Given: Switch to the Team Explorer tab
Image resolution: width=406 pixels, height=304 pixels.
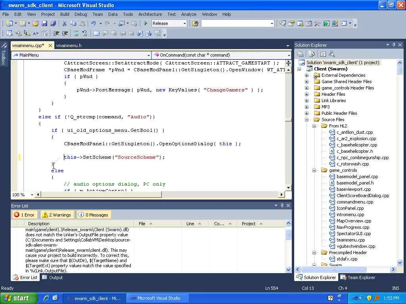Looking at the screenshot, I should (x=358, y=277).
